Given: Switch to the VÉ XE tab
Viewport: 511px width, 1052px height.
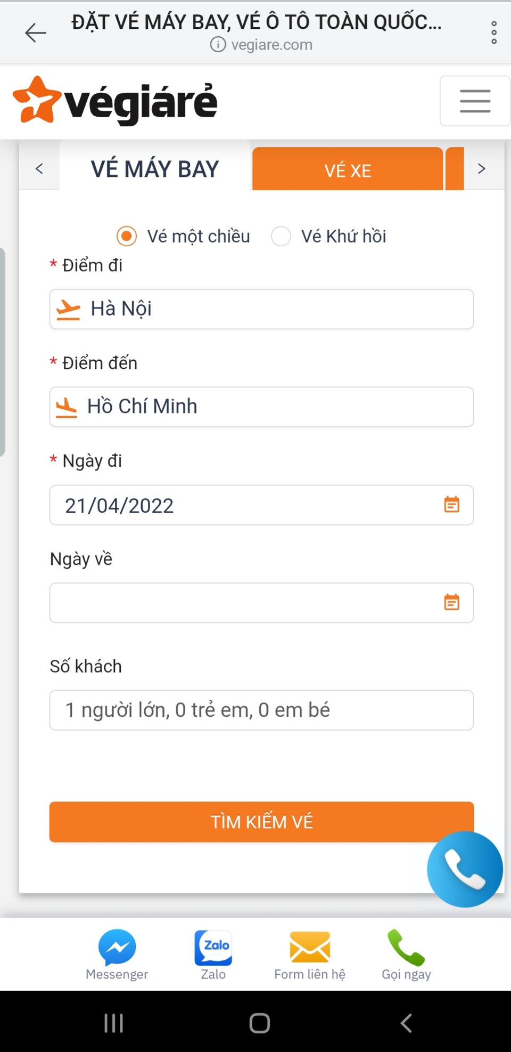Looking at the screenshot, I should point(347,169).
